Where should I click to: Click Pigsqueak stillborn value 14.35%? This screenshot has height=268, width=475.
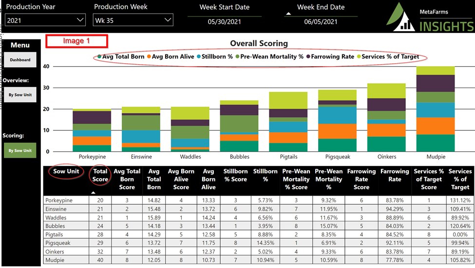[266, 243]
